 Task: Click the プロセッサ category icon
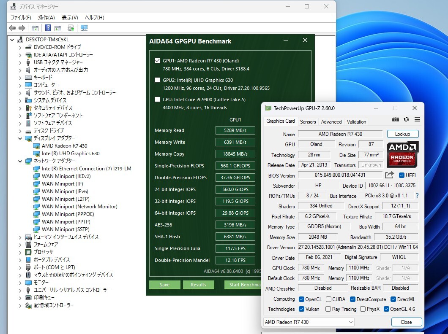click(x=28, y=252)
